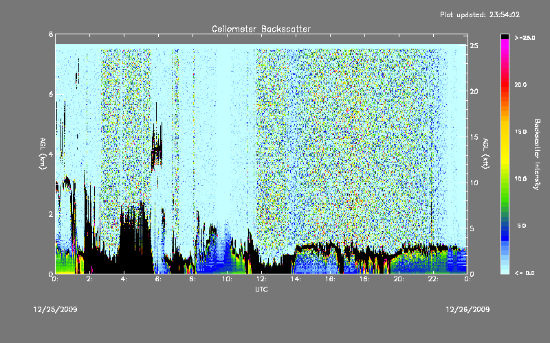Click the '22:' tick label on time axis
The image size is (550, 343).
click(x=433, y=279)
